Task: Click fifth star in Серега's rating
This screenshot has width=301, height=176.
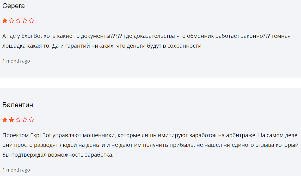Action: pos(32,21)
